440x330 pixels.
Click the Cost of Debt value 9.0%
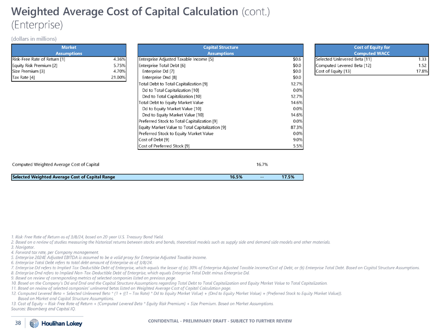coord(297,140)
